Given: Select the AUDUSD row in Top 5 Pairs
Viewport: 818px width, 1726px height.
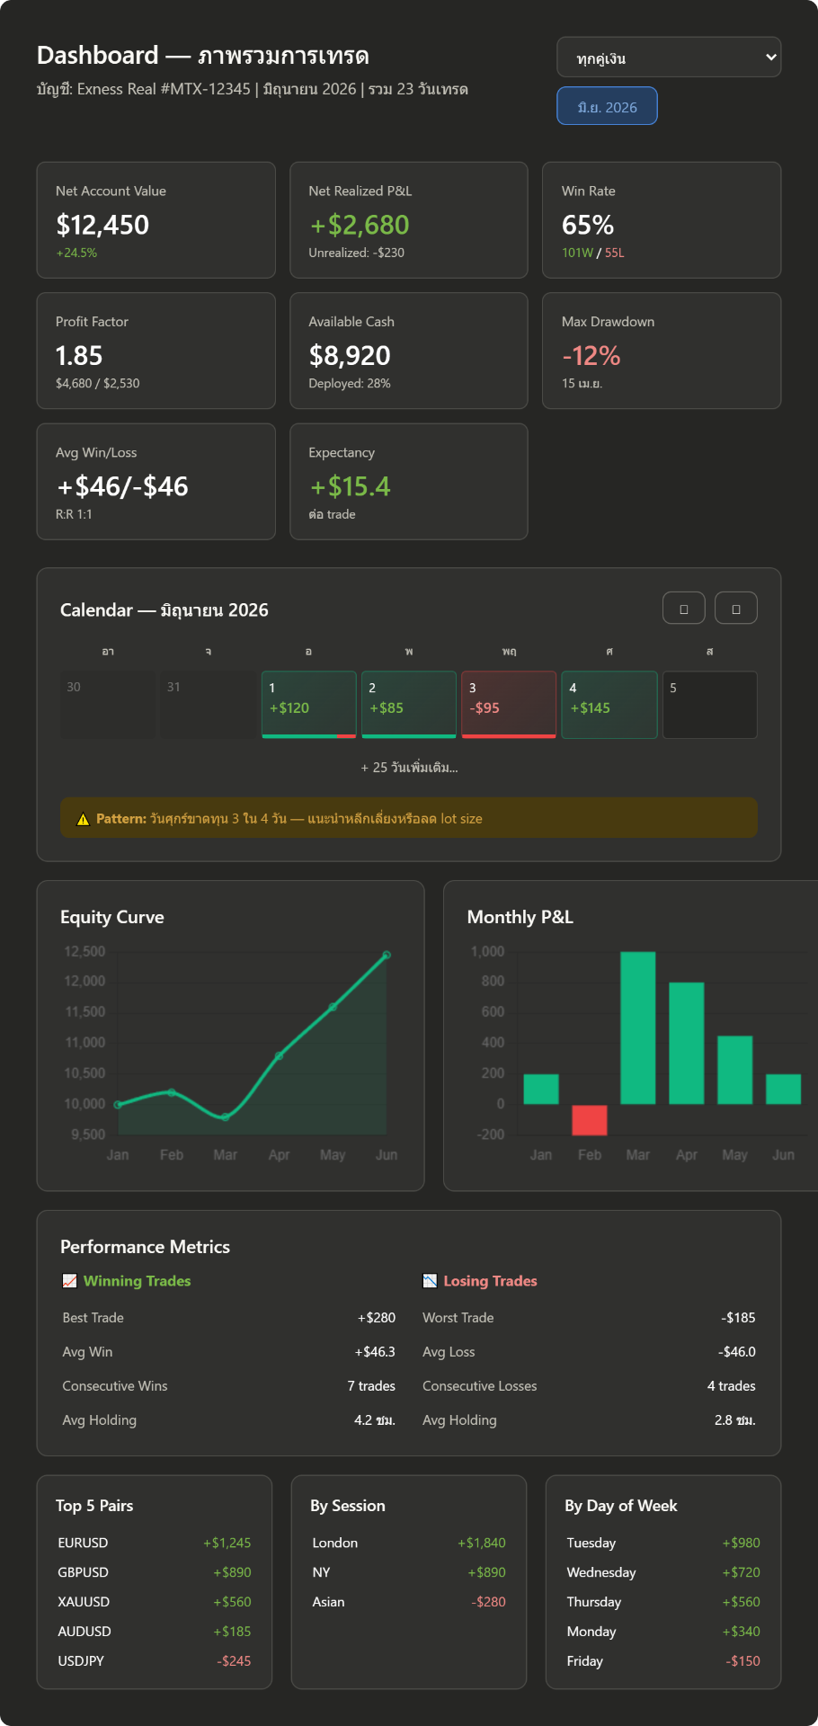Looking at the screenshot, I should point(155,1632).
